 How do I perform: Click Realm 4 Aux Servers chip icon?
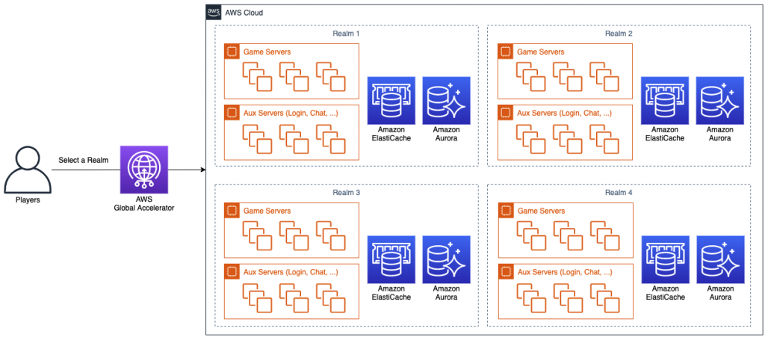point(506,272)
